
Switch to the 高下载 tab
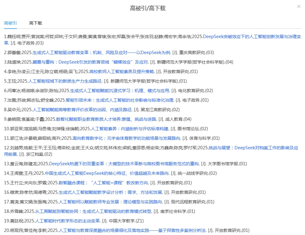36,23
